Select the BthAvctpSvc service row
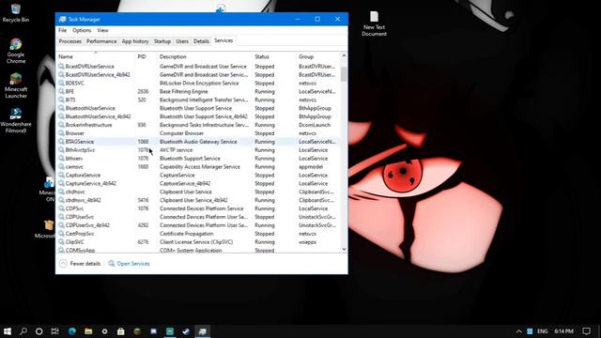The width and height of the screenshot is (601, 338). [x=198, y=150]
